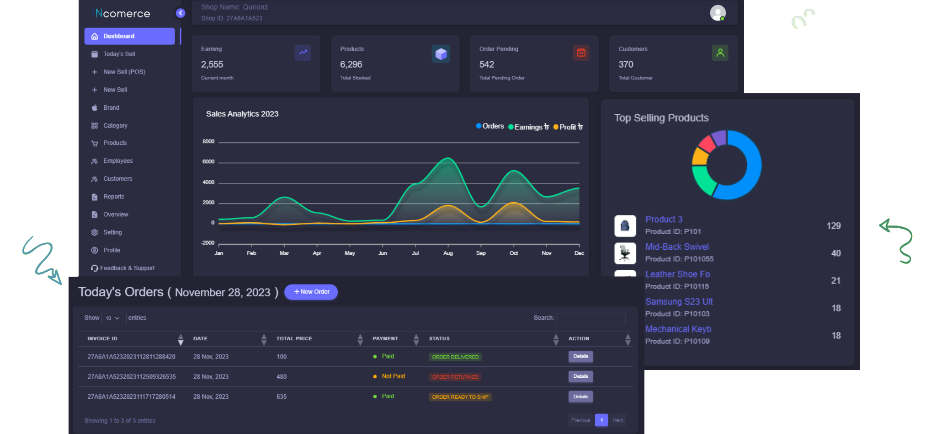Viewport: 936px width, 434px height.
Task: View Details for ORDER READY TO SHIP invoice
Action: (x=580, y=396)
